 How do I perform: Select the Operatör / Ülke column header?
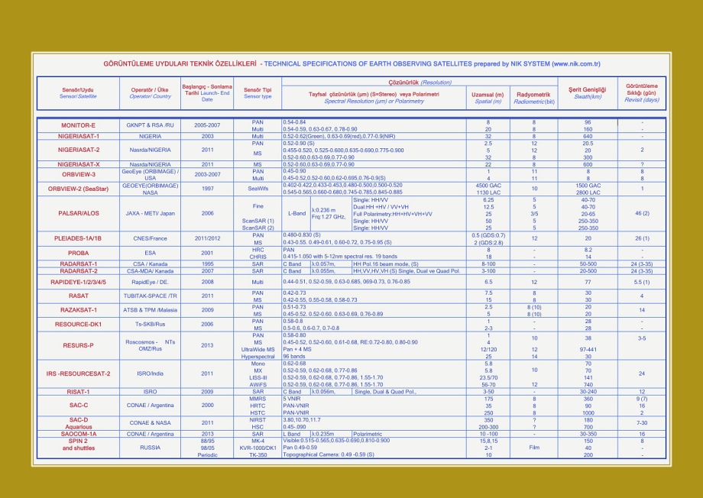(150, 93)
